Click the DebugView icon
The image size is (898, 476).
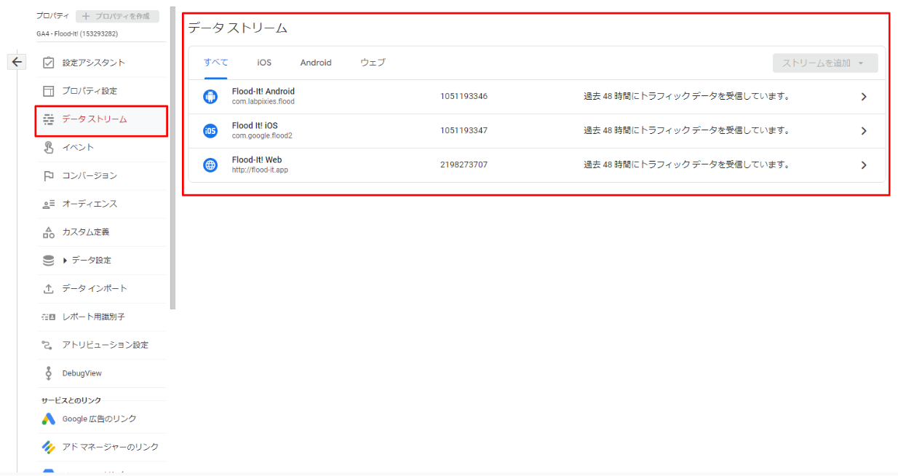(49, 373)
